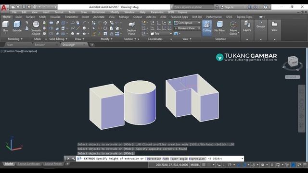This screenshot has width=308, height=173.
Task: Click the ViewCube in the drawing area
Action: (x=293, y=62)
